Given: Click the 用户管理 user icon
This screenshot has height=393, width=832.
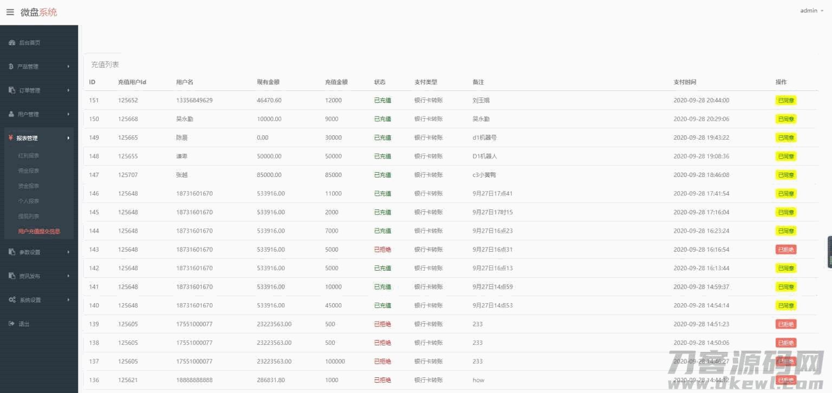Looking at the screenshot, I should 11,114.
